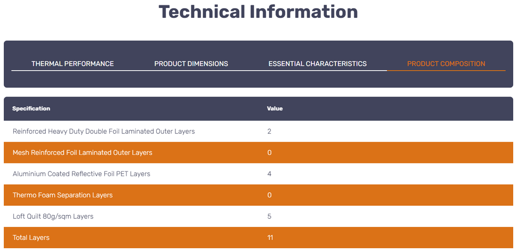Click the orange underline beneath Product Composition
This screenshot has width=517, height=252.
coord(446,71)
